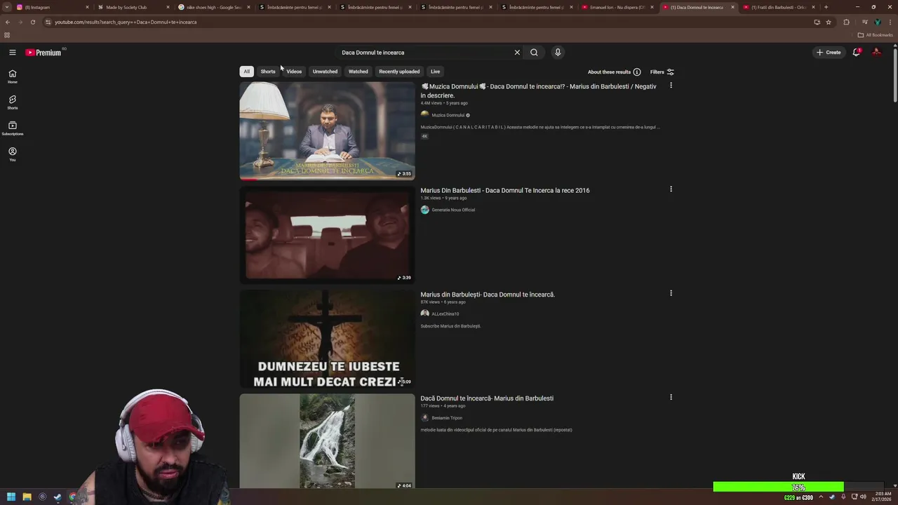Open 'Daca Domnul Te Incerca la rece 2016' title
This screenshot has height=505, width=898.
pos(505,190)
